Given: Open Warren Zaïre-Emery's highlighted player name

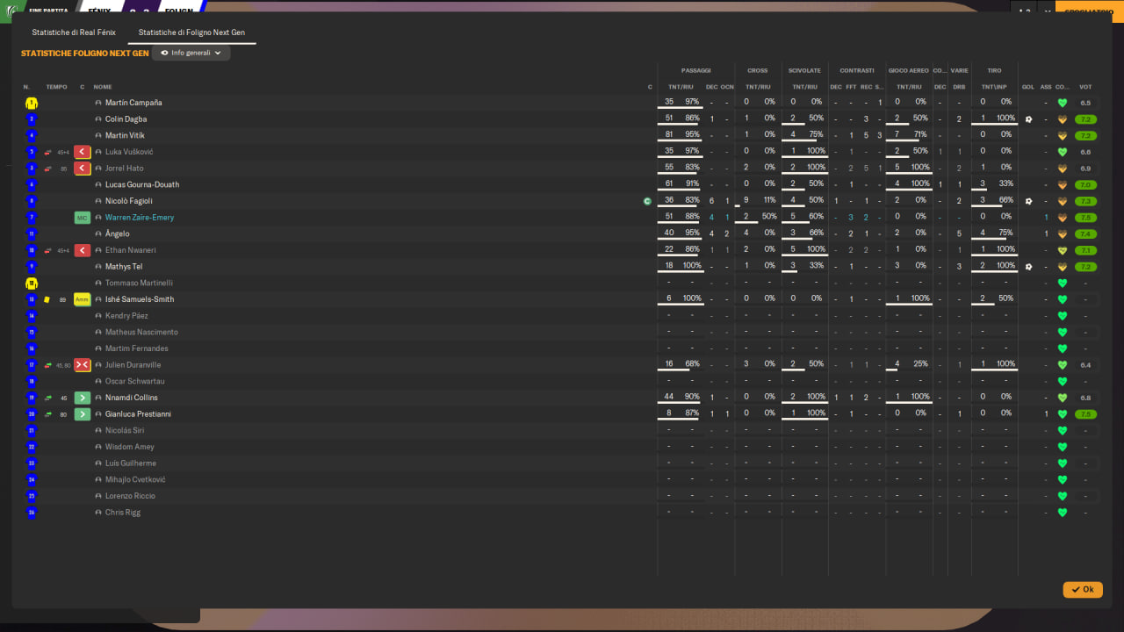Looking at the screenshot, I should [x=140, y=218].
